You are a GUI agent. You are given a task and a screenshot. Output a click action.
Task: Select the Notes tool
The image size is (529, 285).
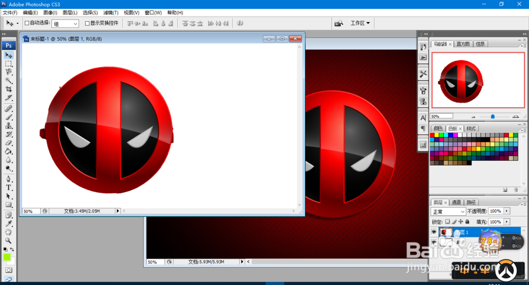pos(9,215)
